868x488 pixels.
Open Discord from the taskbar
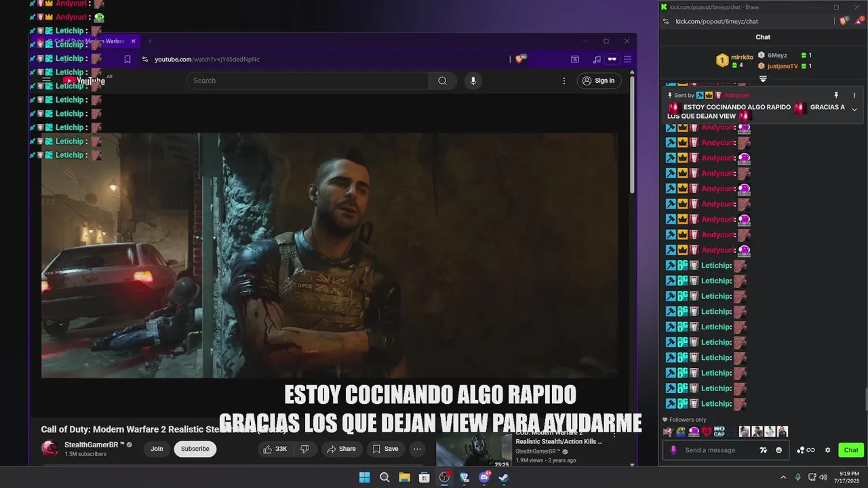pos(484,477)
